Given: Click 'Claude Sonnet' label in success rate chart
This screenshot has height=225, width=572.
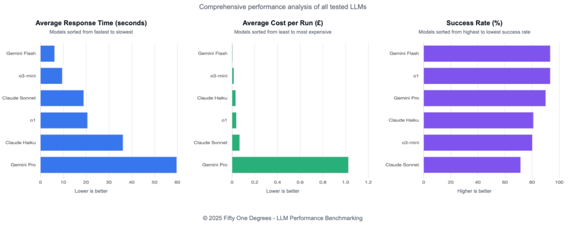Looking at the screenshot, I should click(402, 165).
